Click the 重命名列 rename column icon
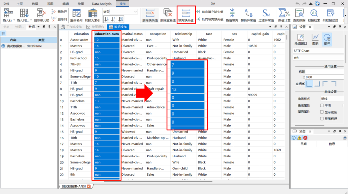348x194 pixels. (x=76, y=13)
